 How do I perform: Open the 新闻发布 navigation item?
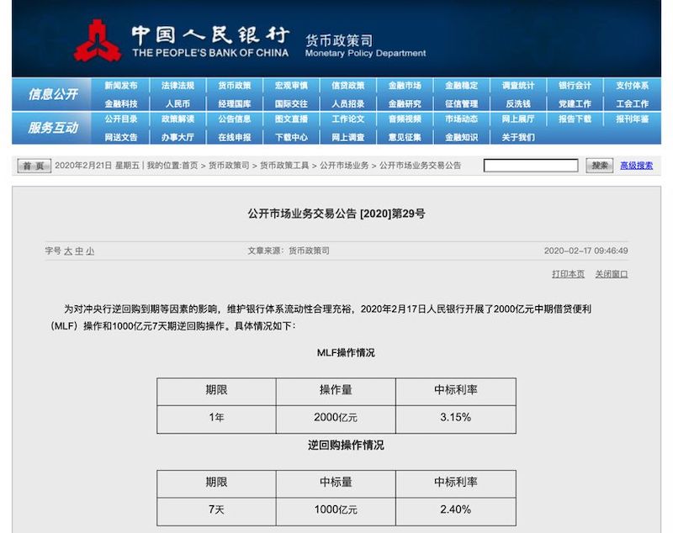pyautogui.click(x=120, y=86)
